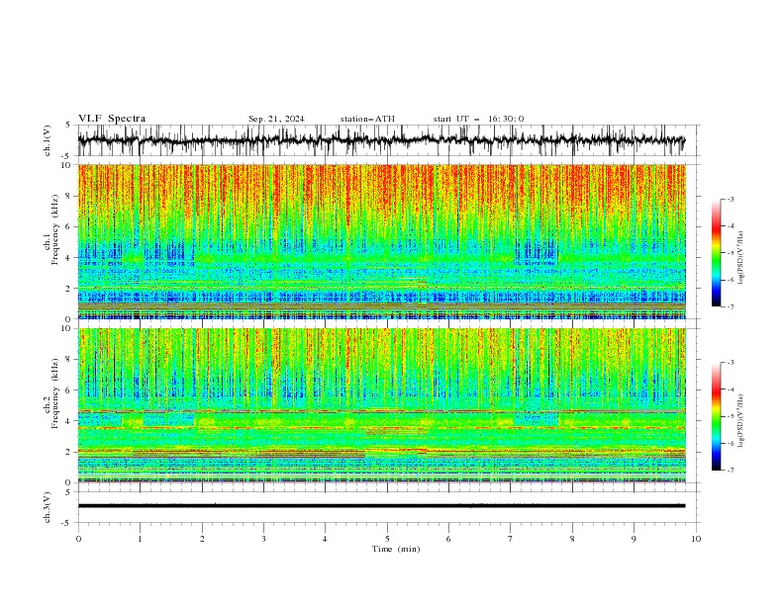
Task: Select the "ch.1(V)" axis label
Action: pos(48,140)
